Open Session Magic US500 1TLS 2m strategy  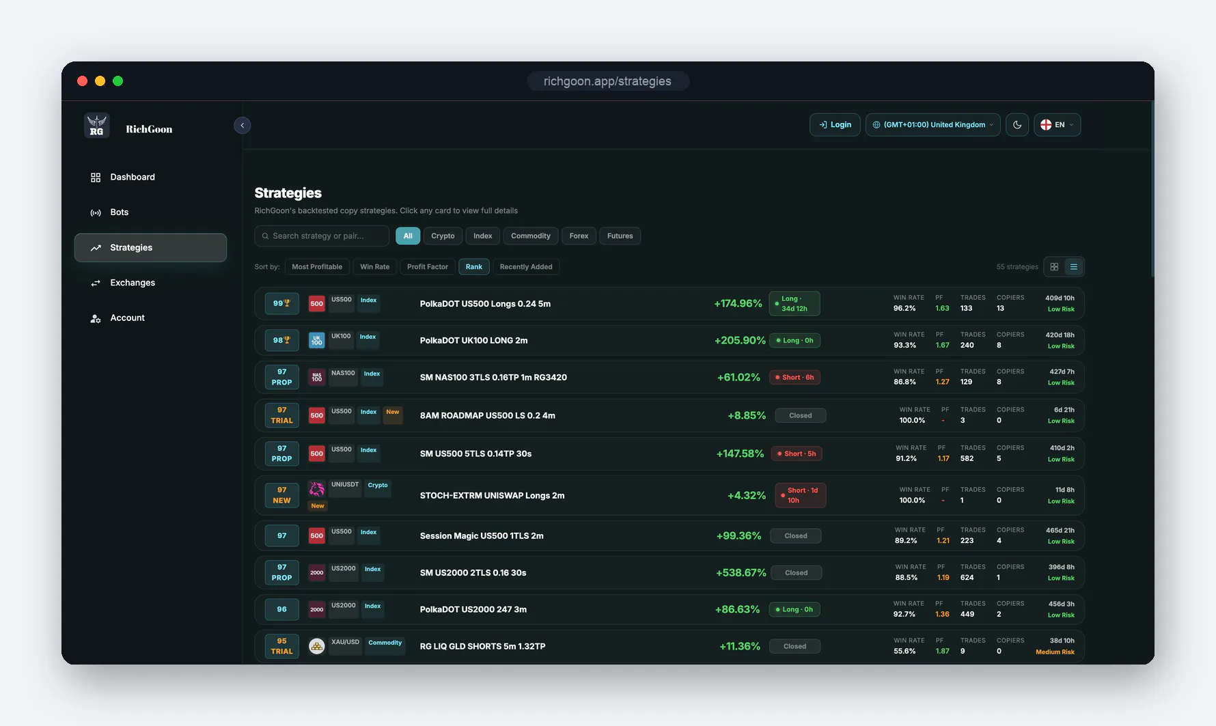(669, 536)
